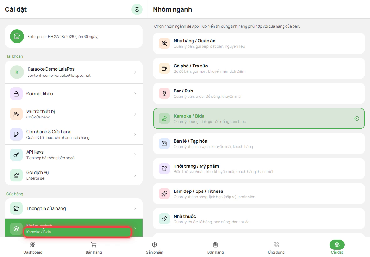
Task: Select the Bar / Pub industry option
Action: point(259,93)
